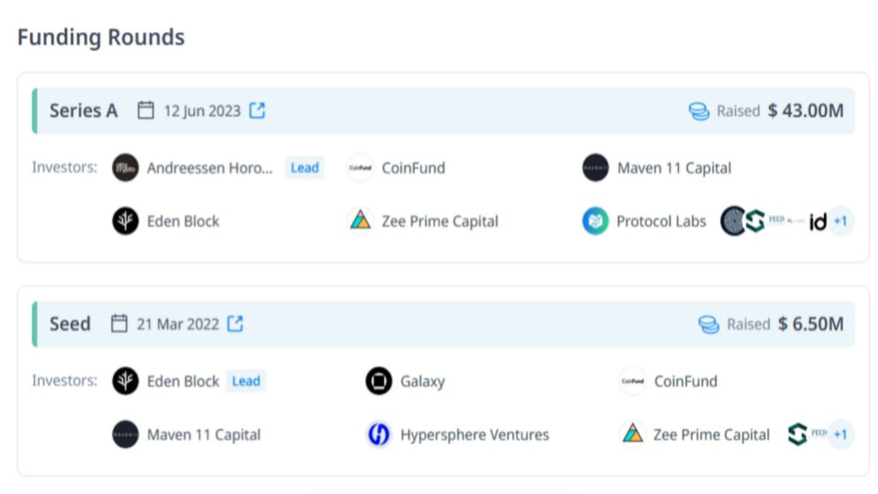Viewport: 878px width, 494px height.
Task: Click the green S investor logo in Series A
Action: [x=755, y=221]
